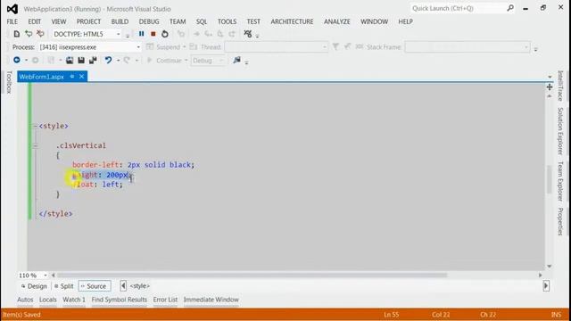Switch to Source view
The width and height of the screenshot is (571, 321).
[94, 286]
